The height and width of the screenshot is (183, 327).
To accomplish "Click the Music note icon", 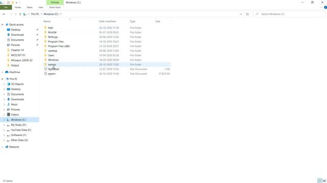I will (x=9, y=104).
